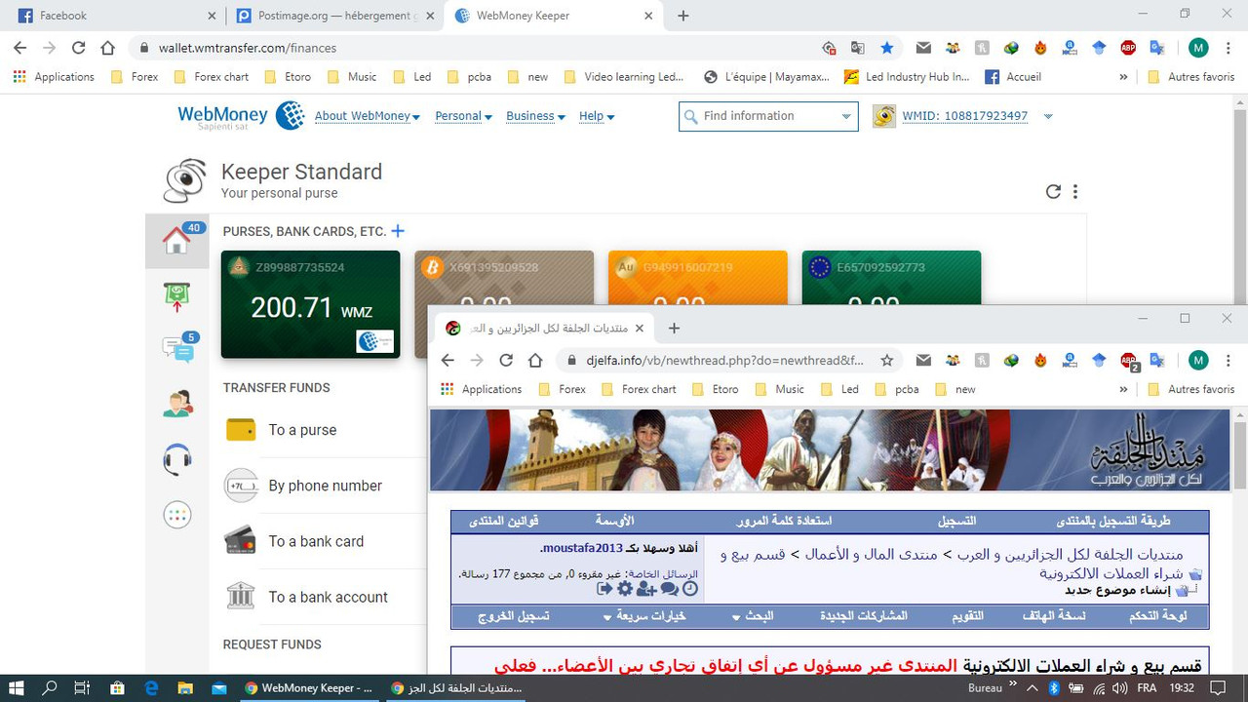This screenshot has width=1248, height=702.
Task: Click the forum settings gear icon
Action: pos(625,589)
